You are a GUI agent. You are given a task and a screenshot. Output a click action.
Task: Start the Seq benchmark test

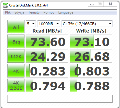16,41
